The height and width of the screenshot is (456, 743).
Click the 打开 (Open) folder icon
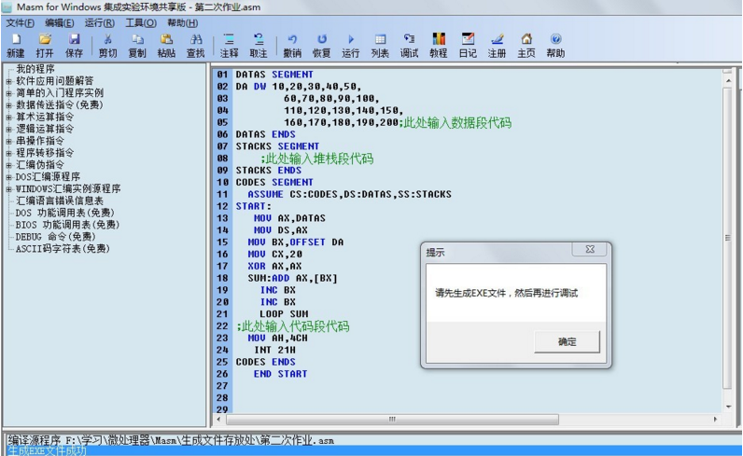[x=45, y=40]
